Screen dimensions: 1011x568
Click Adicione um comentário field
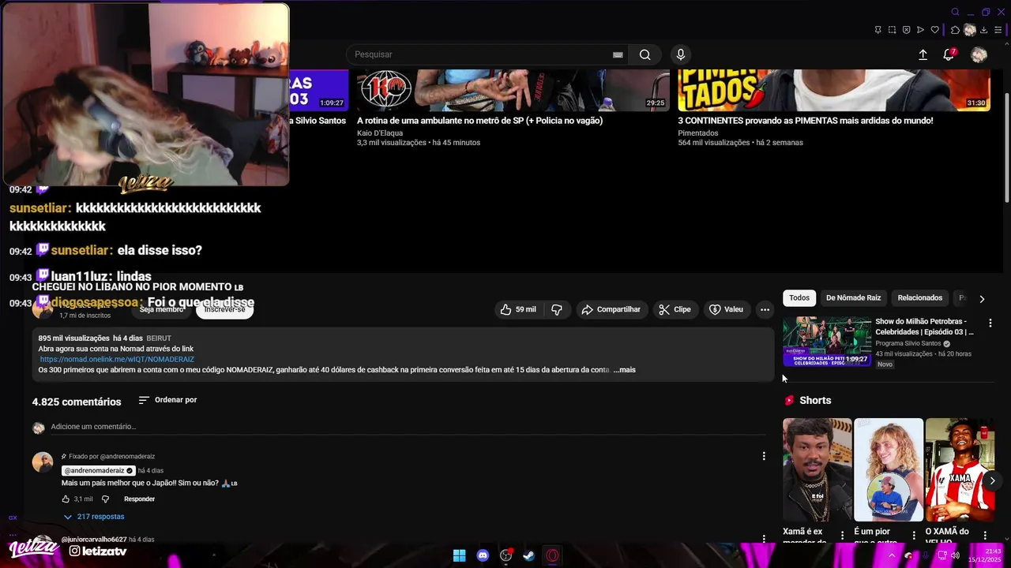[x=408, y=427]
